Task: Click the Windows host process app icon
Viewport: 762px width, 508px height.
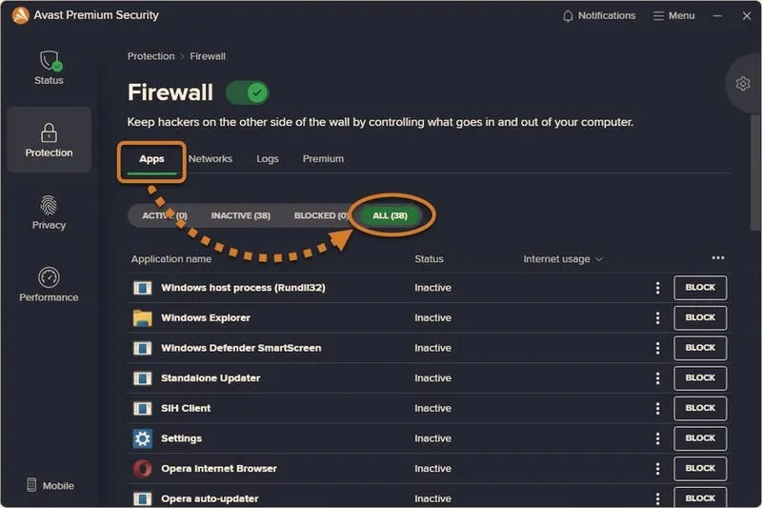Action: click(x=142, y=288)
